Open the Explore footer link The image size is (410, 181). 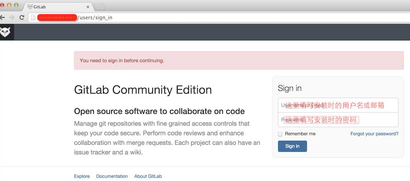click(x=82, y=176)
